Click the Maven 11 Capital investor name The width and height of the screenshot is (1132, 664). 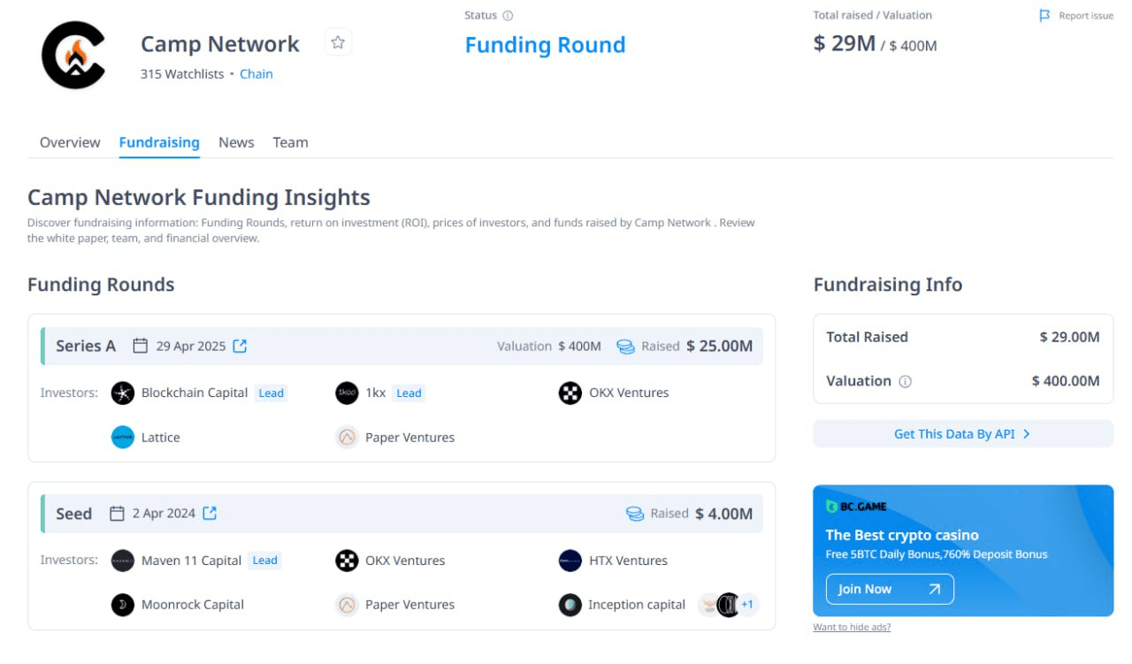pos(192,561)
